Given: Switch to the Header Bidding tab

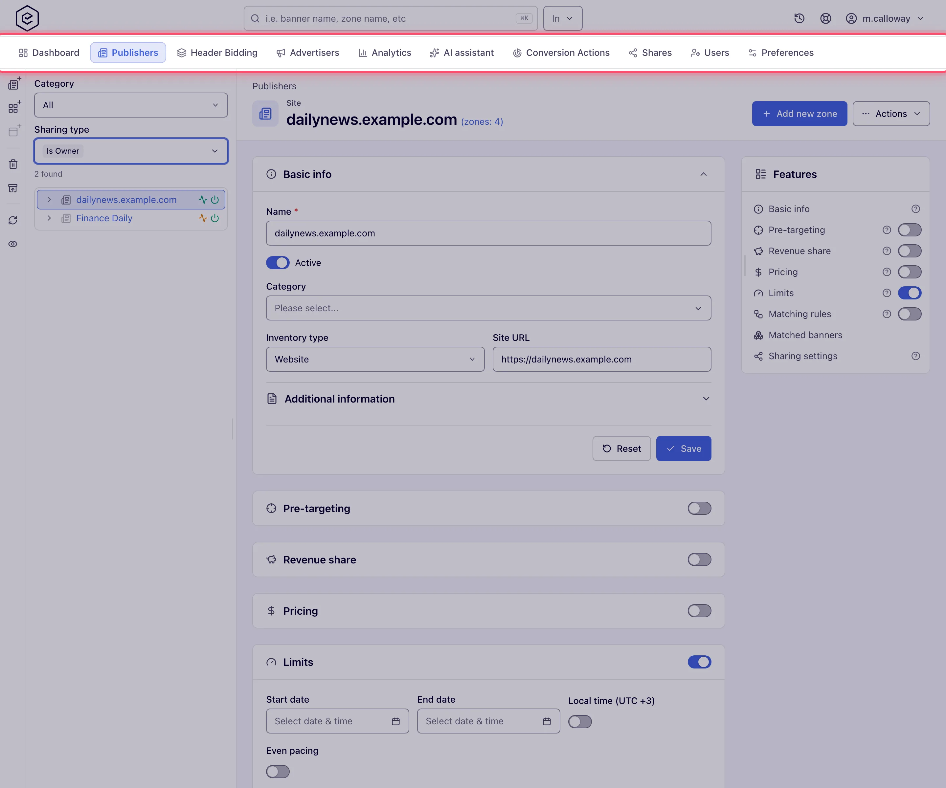Looking at the screenshot, I should point(217,53).
